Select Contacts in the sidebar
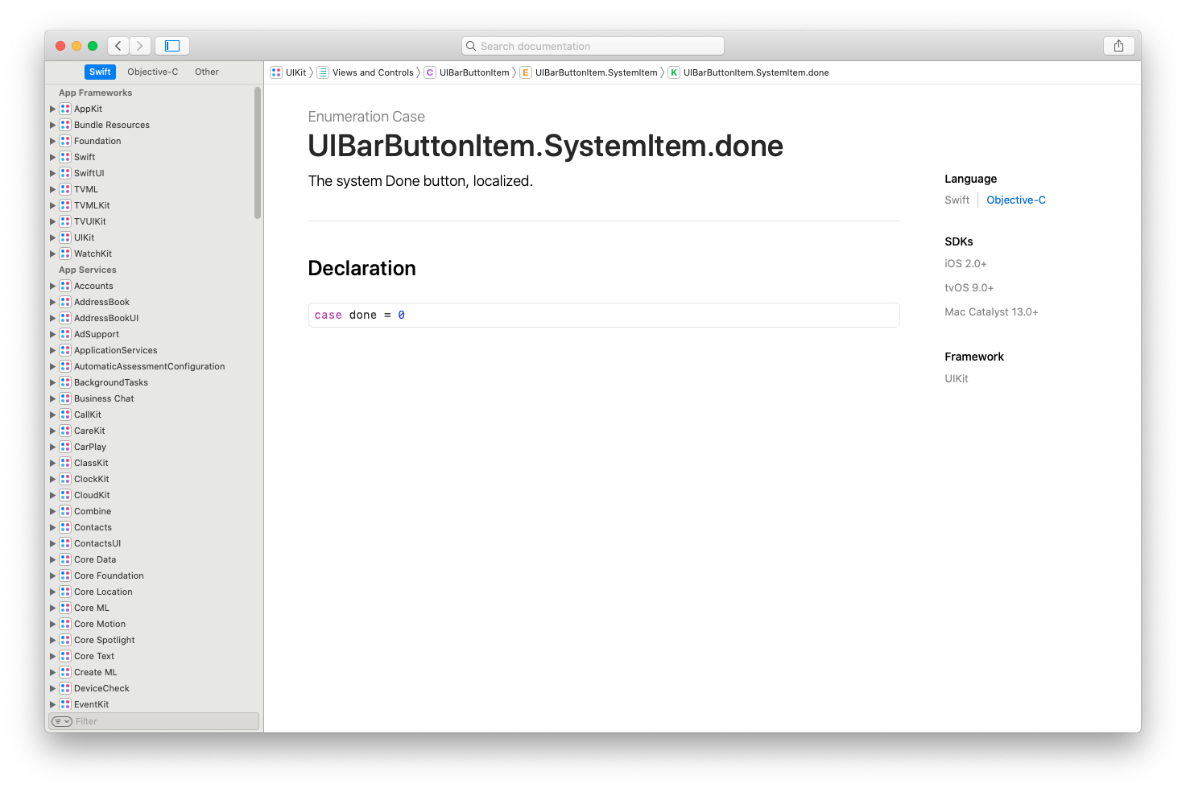 click(93, 527)
